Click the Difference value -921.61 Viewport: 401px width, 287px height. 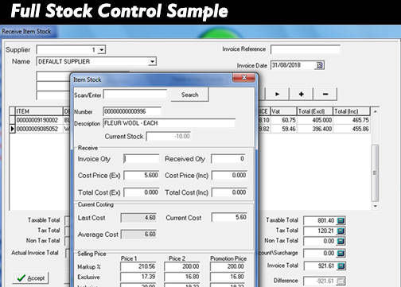pos(320,281)
